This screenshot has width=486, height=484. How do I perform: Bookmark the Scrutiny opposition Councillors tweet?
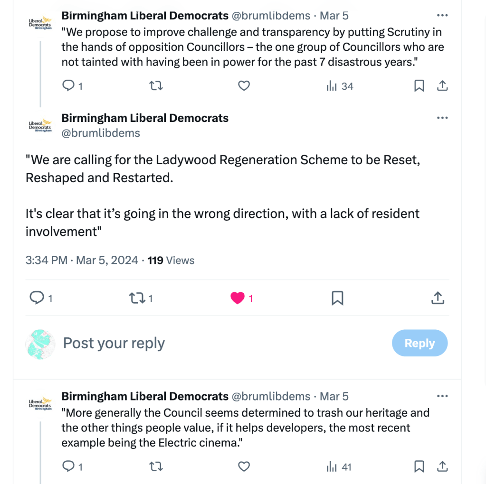click(x=419, y=86)
